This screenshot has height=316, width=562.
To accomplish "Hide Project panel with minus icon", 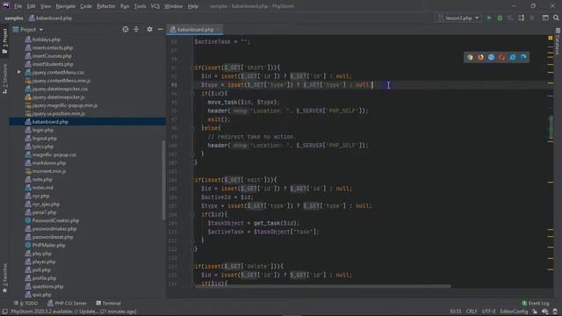I will 160,29.
